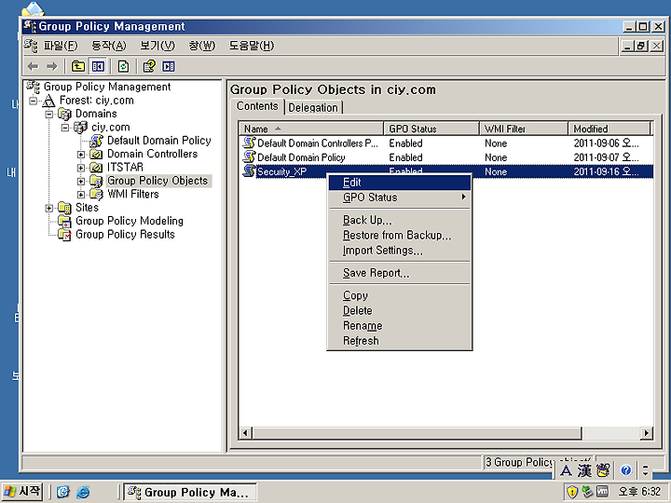The width and height of the screenshot is (671, 503).
Task: Toggle the Show/Hide Action Pane icon
Action: pyautogui.click(x=169, y=66)
